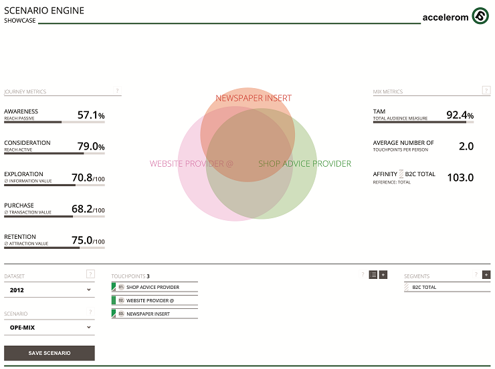Screen dimensions: 495x369
Task: Add a touchpoint with the plus icon
Action: pos(383,274)
